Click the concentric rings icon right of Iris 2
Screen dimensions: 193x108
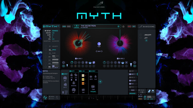(135, 62)
